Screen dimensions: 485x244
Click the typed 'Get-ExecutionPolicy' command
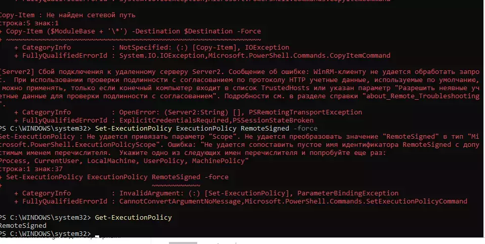click(x=134, y=217)
